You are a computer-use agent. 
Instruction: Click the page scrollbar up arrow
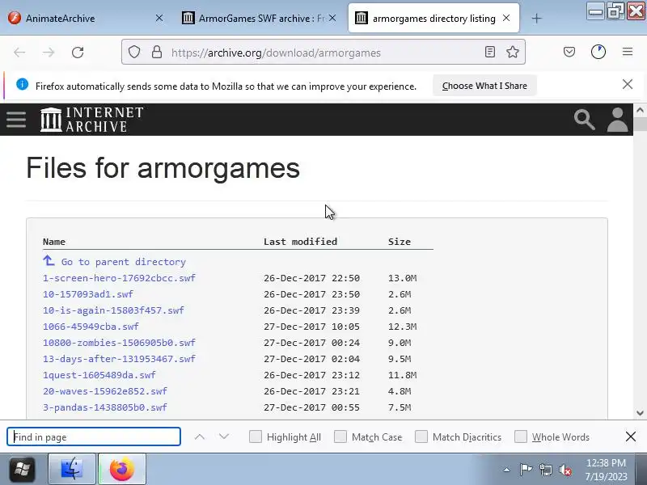[640, 110]
